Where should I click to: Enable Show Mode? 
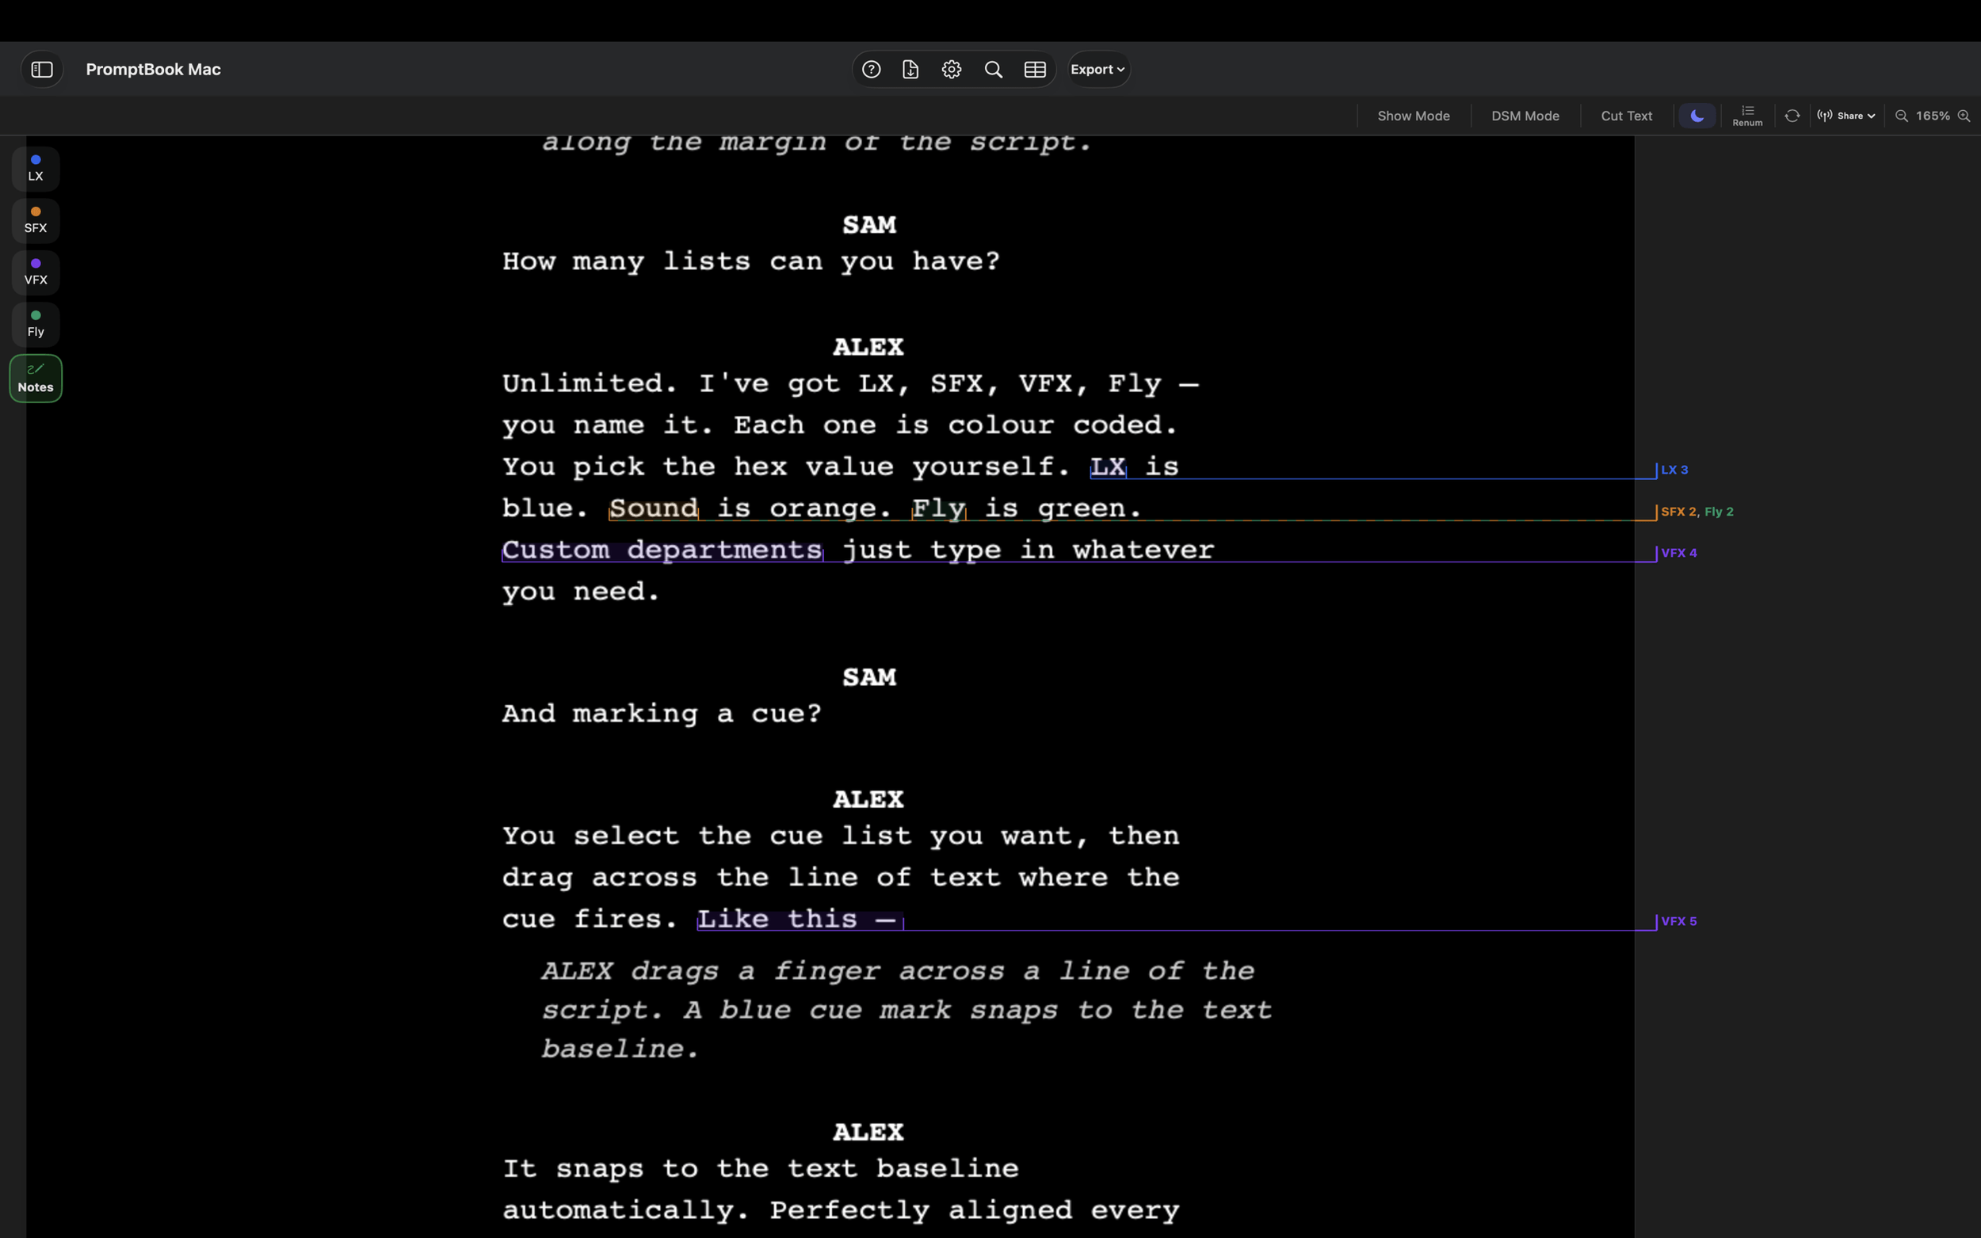point(1414,116)
